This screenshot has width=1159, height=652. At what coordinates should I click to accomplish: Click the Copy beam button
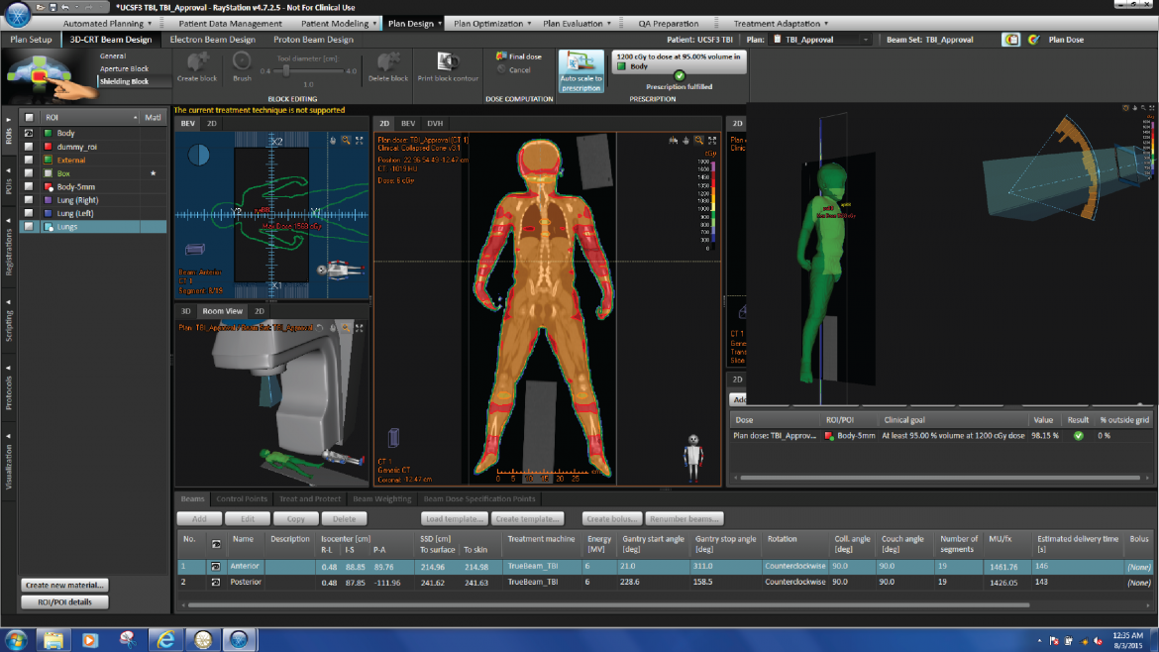(295, 519)
